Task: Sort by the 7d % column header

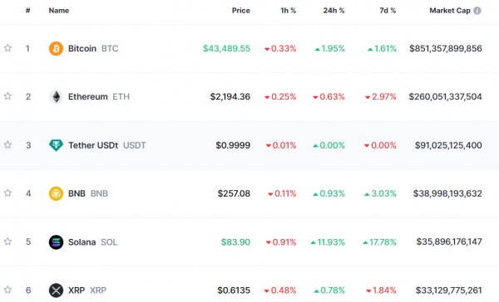Action: click(x=388, y=11)
